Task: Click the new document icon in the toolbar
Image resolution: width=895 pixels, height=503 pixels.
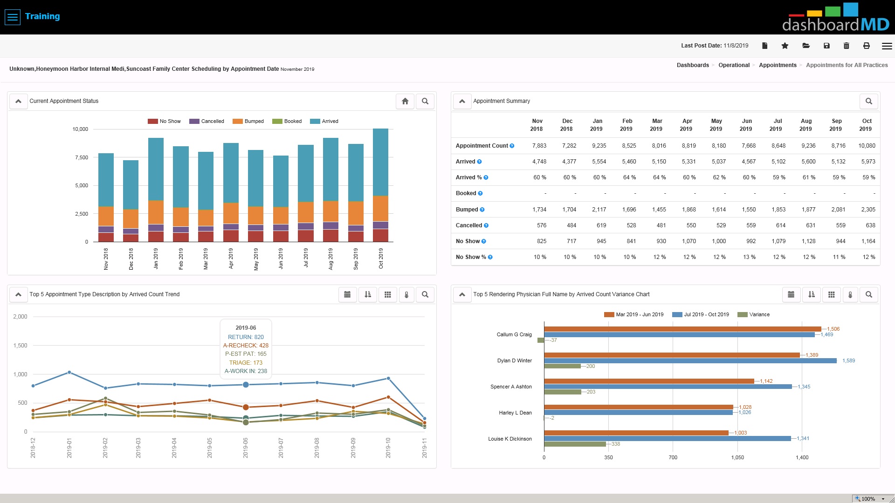Action: coord(764,46)
